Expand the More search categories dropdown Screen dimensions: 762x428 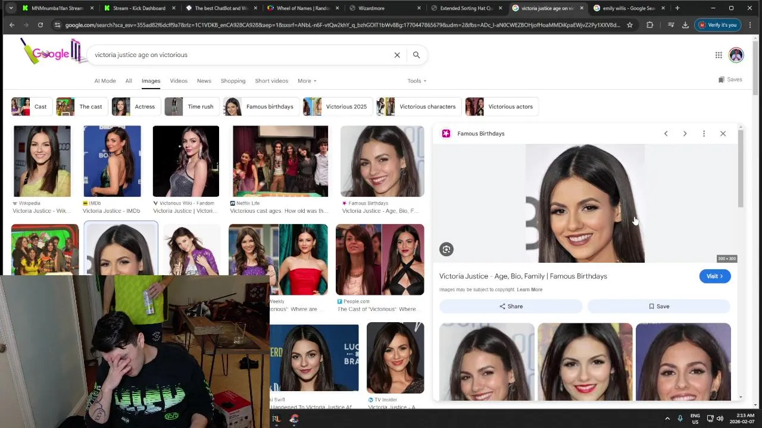pos(307,81)
